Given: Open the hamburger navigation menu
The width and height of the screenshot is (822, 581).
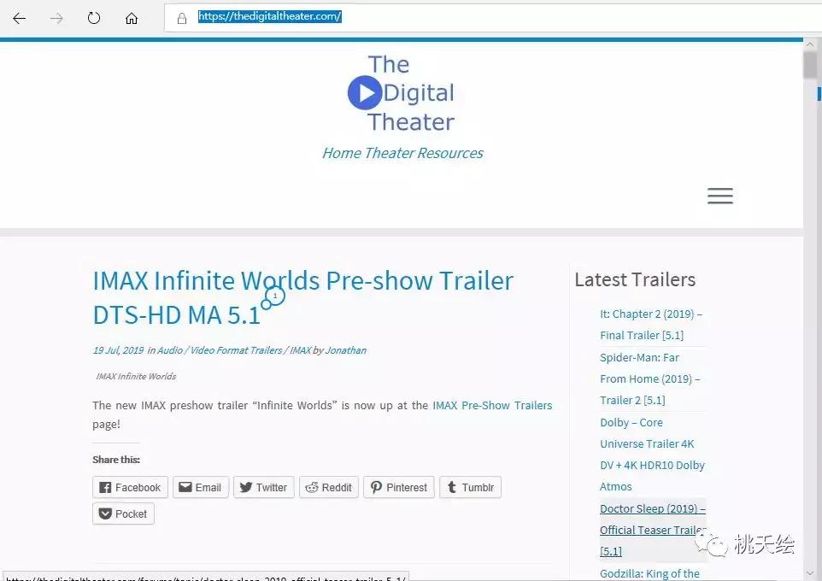Looking at the screenshot, I should coord(720,196).
